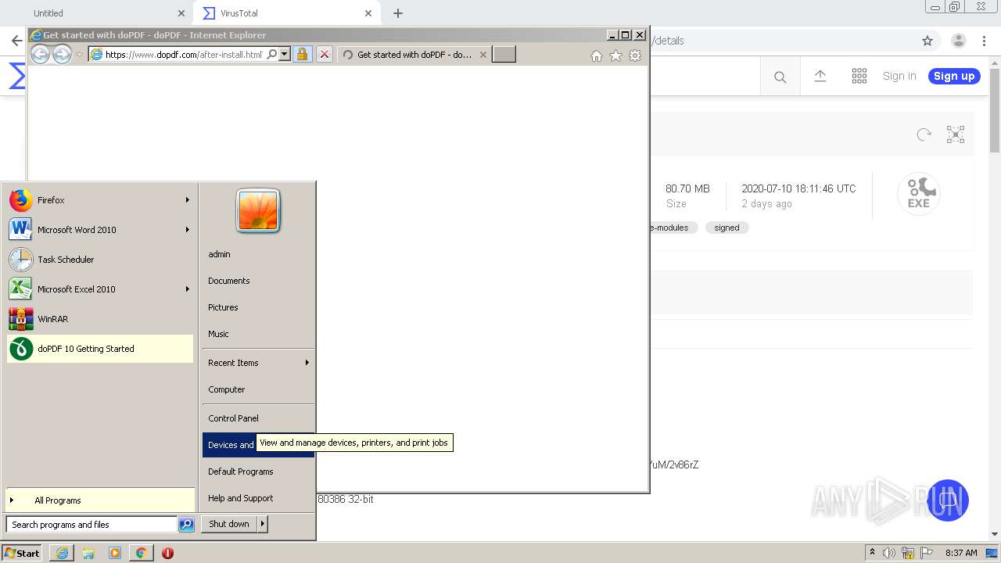Focus the Search programs and files box
This screenshot has width=1001, height=563.
click(x=91, y=525)
